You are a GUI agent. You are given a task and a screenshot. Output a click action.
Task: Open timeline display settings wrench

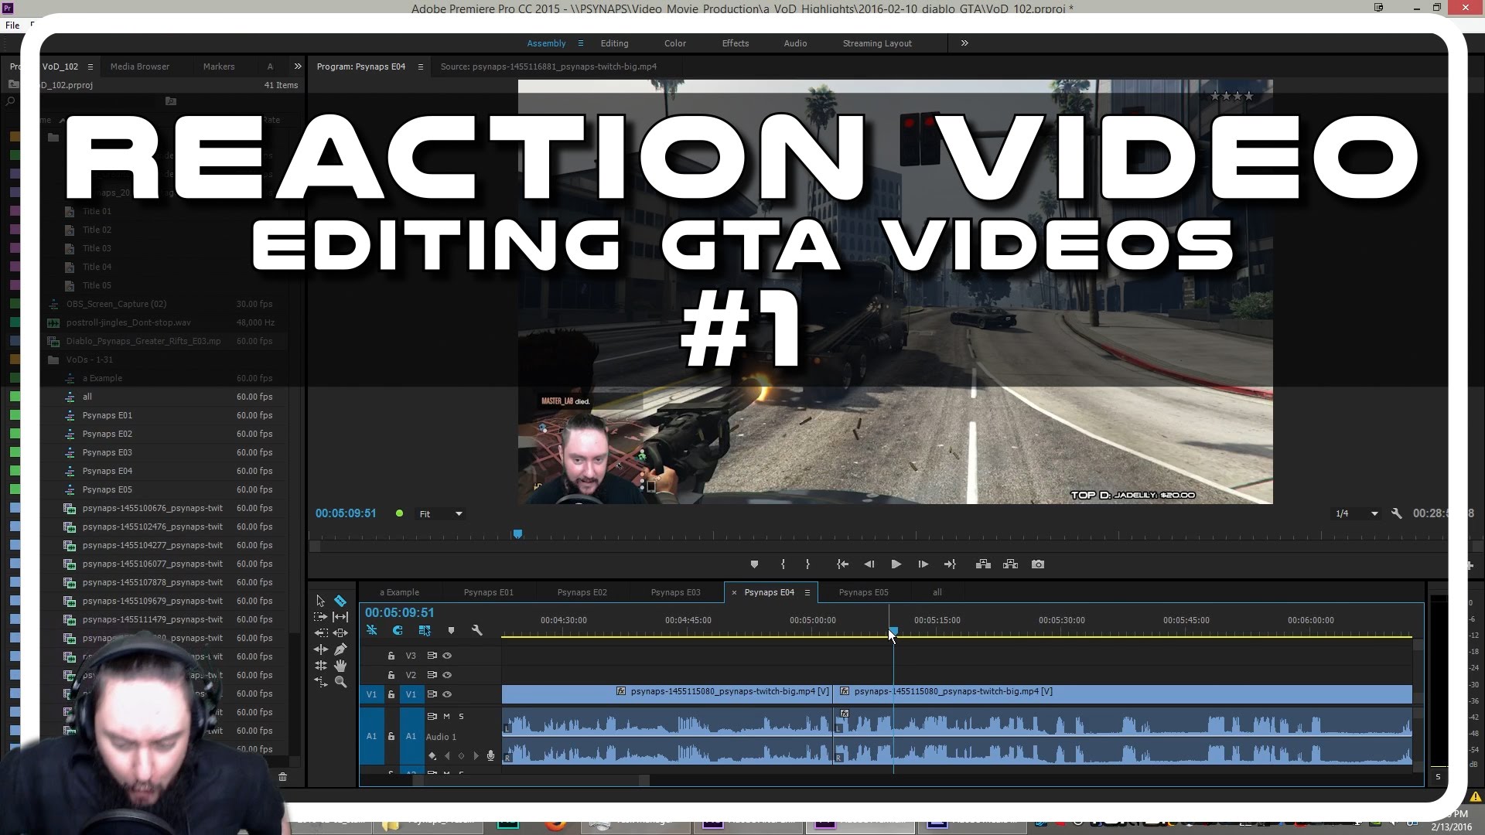pyautogui.click(x=477, y=631)
